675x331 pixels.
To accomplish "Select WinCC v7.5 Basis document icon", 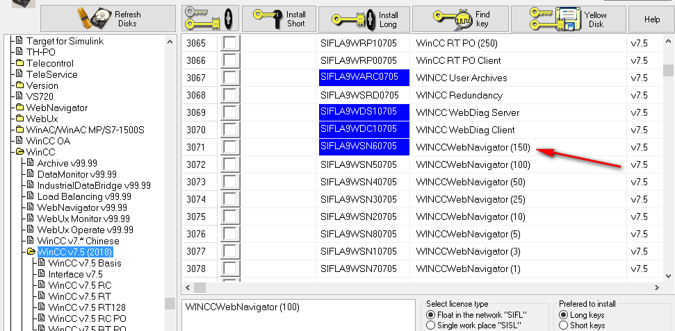I will pos(41,263).
